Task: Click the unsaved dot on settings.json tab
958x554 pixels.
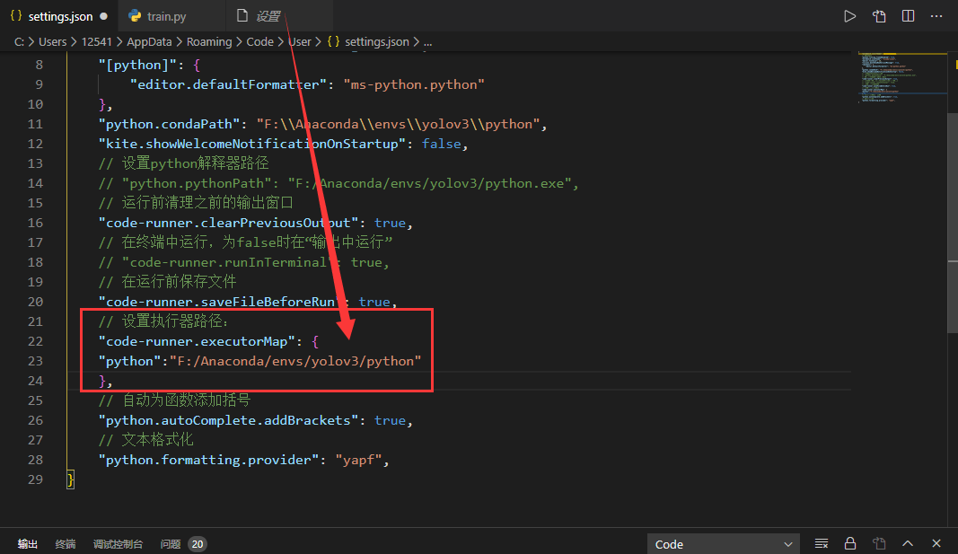Action: pyautogui.click(x=104, y=16)
